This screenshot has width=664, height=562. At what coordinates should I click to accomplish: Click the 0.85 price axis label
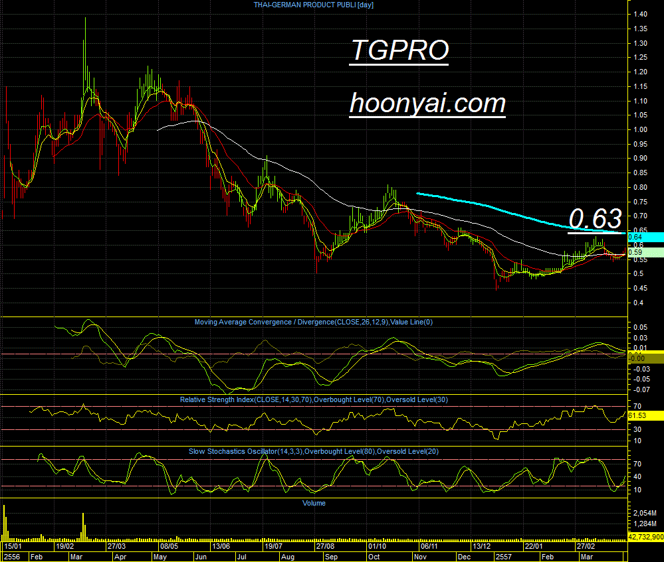click(x=640, y=173)
